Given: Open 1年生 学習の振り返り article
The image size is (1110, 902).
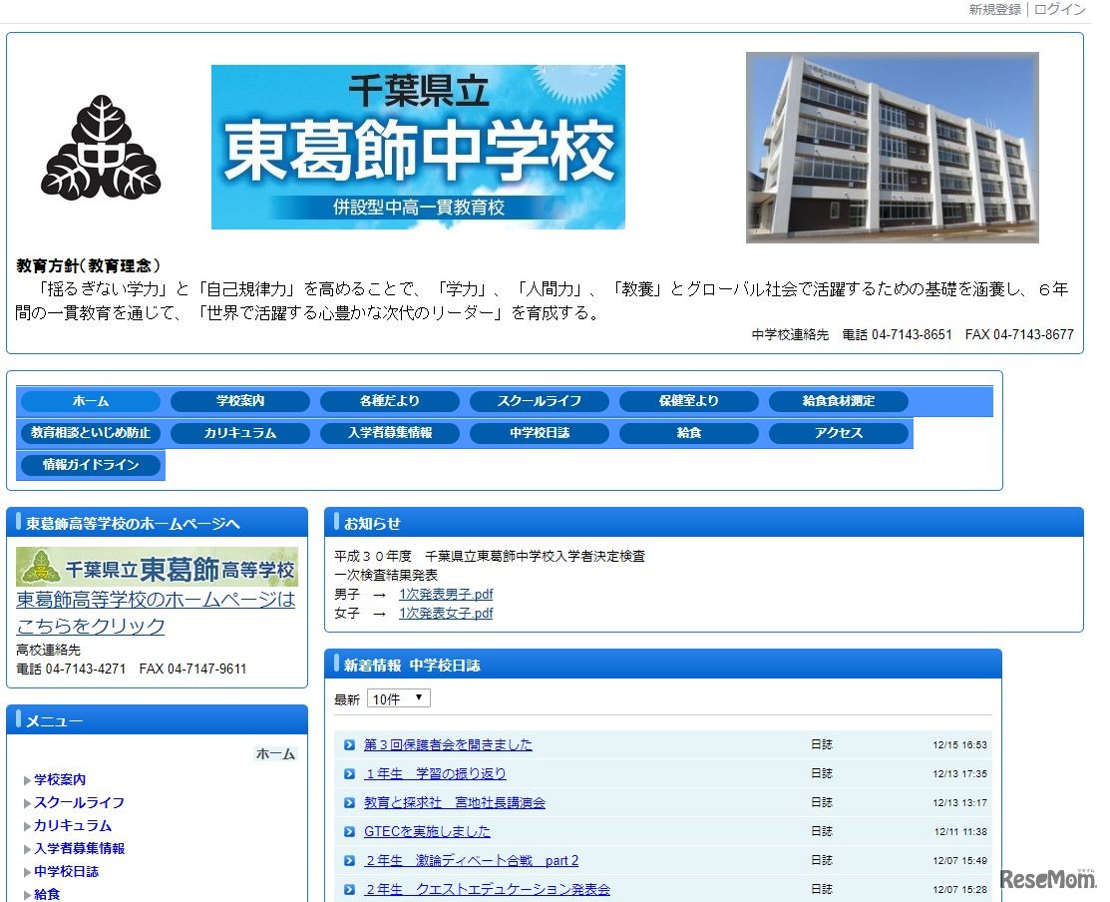Looking at the screenshot, I should click(435, 774).
